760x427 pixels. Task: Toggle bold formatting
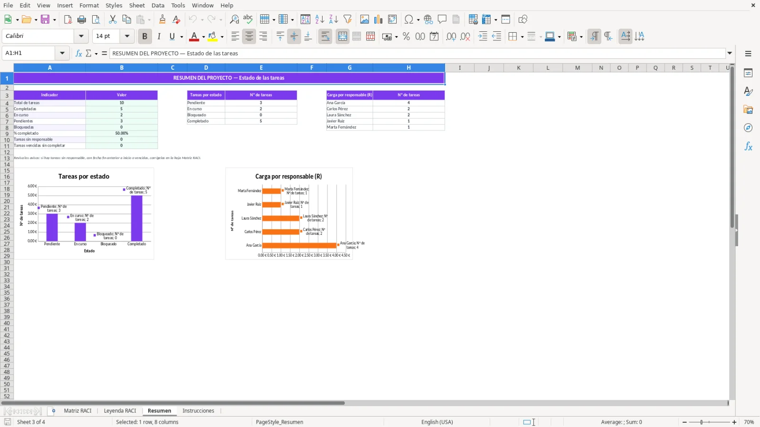coord(145,37)
